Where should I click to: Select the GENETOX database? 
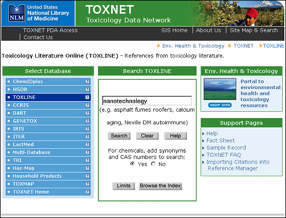(x=48, y=121)
